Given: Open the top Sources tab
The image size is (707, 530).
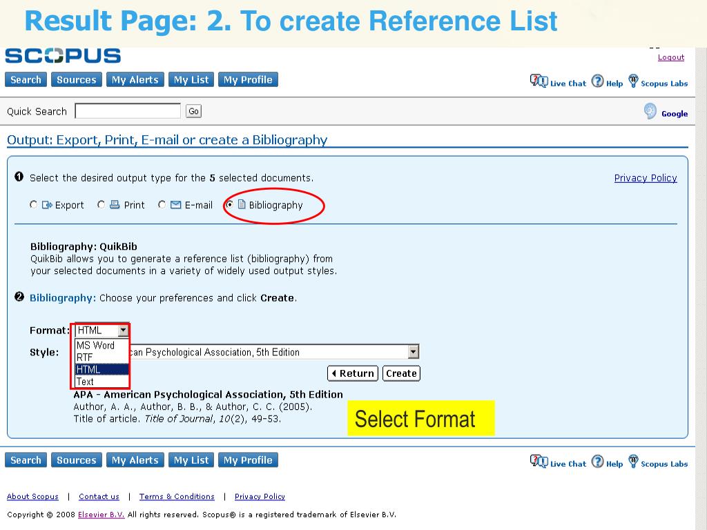Looking at the screenshot, I should (76, 80).
